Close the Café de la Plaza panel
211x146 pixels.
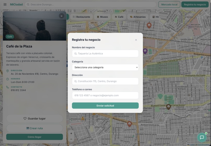[x=62, y=16]
